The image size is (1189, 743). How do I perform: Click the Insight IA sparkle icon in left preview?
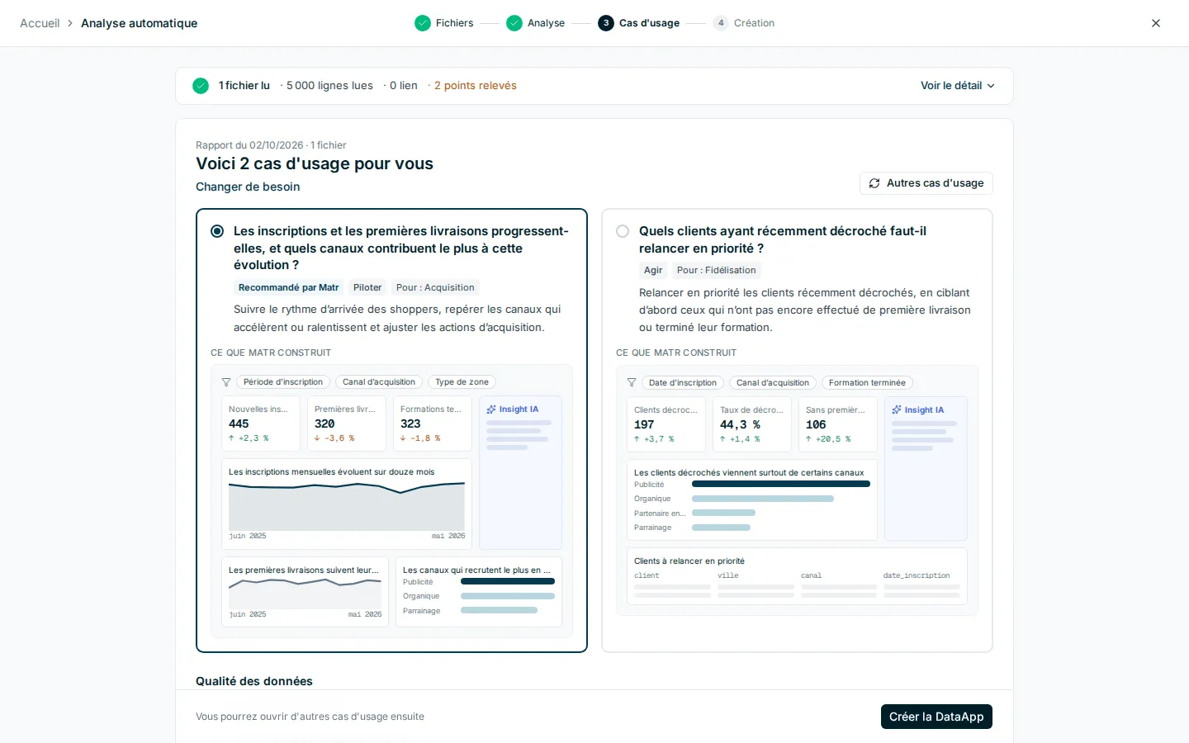point(491,409)
